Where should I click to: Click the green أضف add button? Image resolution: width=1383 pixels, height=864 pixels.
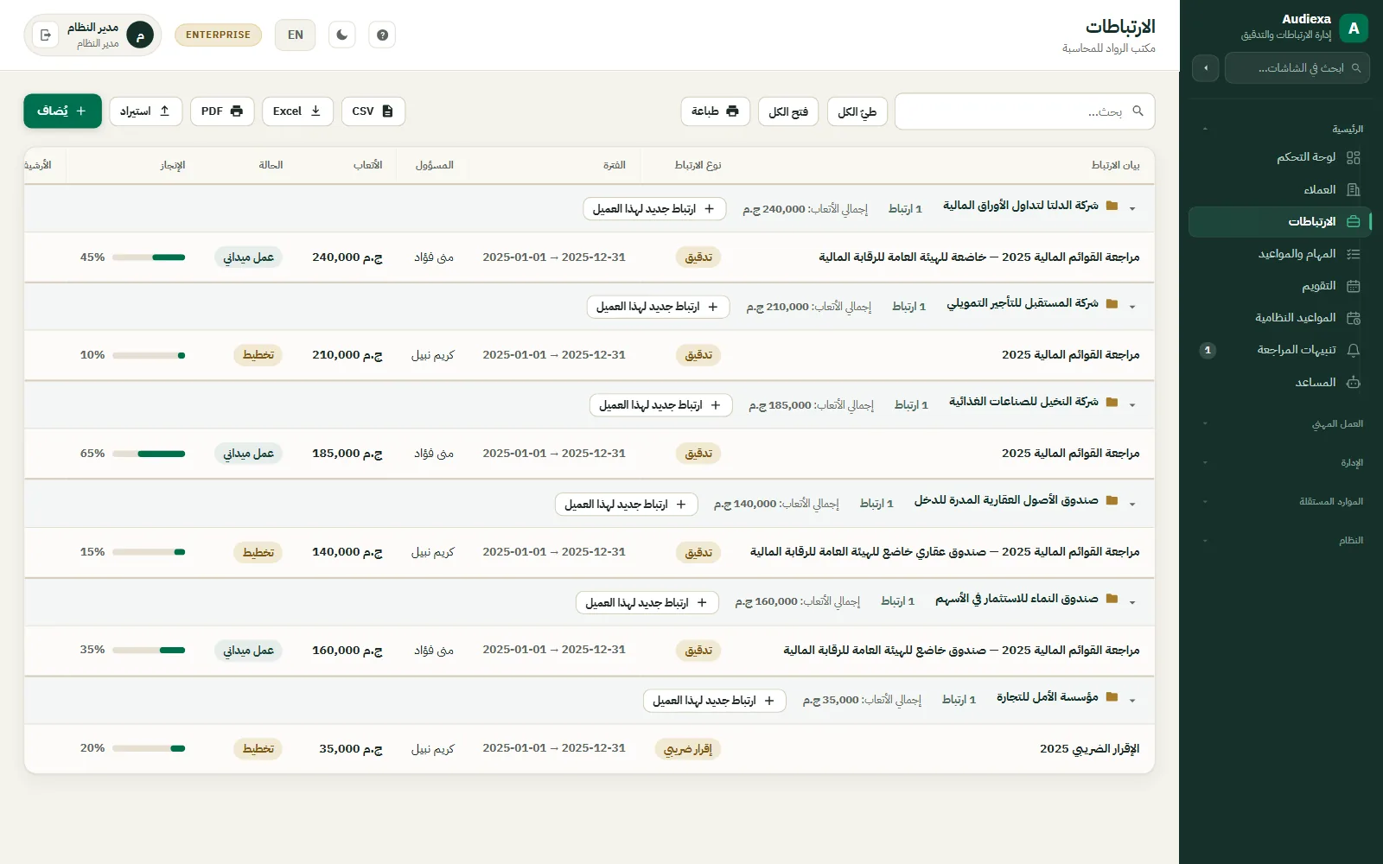62,111
